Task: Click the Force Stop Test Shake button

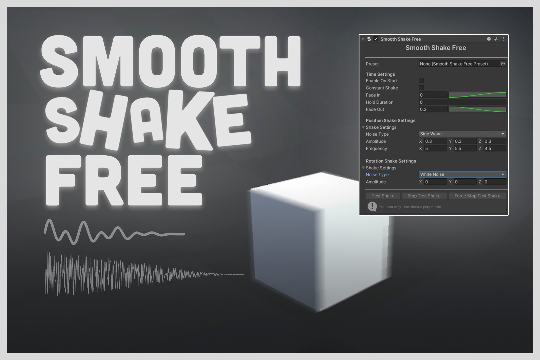Action: pos(477,196)
